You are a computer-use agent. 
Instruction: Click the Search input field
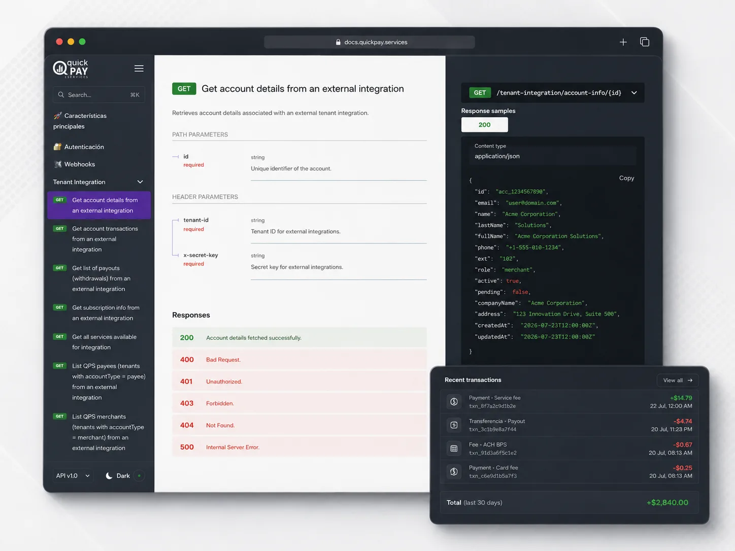98,95
